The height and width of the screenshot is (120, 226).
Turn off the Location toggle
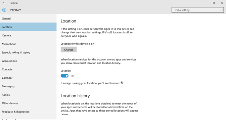65,76
